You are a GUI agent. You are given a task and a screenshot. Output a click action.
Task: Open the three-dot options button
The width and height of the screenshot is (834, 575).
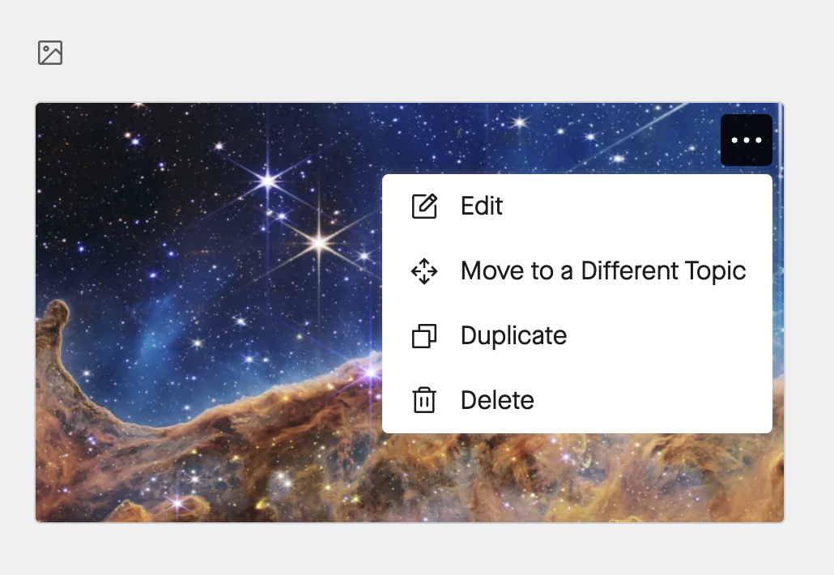click(x=746, y=140)
